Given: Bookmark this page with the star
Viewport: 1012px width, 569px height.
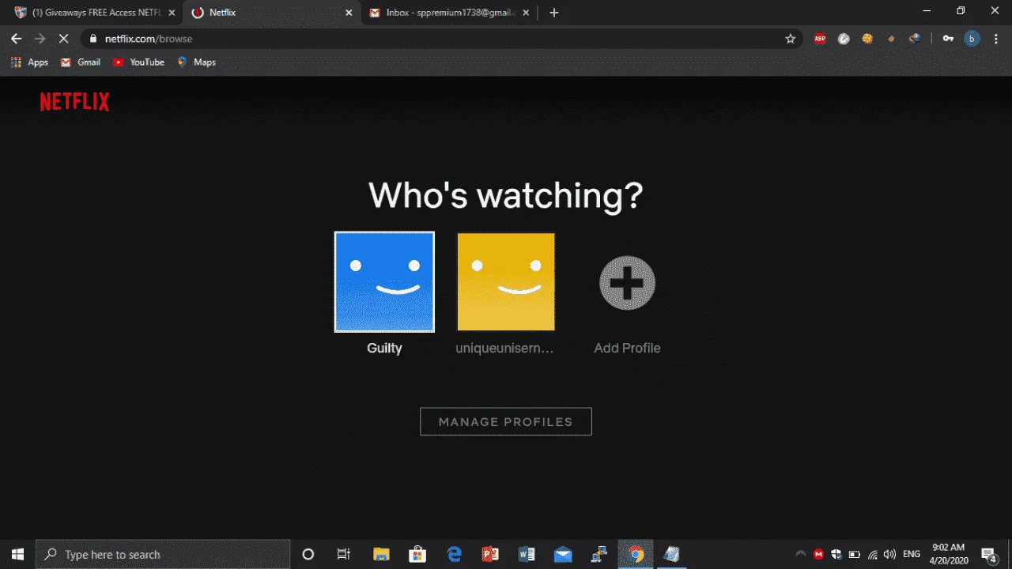Looking at the screenshot, I should [790, 38].
